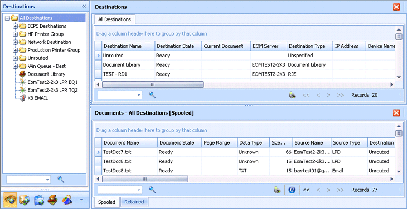Close the Documents - All Destinations panel
The image size is (407, 209).
click(396, 113)
